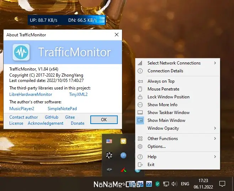Enable Show Taskbar Window
Image resolution: width=234 pixels, height=191 pixels.
pyautogui.click(x=177, y=113)
